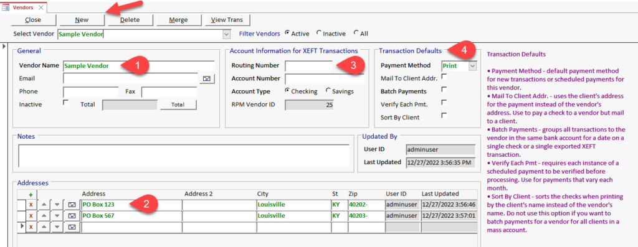Click the PO Box 567 address cell

(x=131, y=216)
